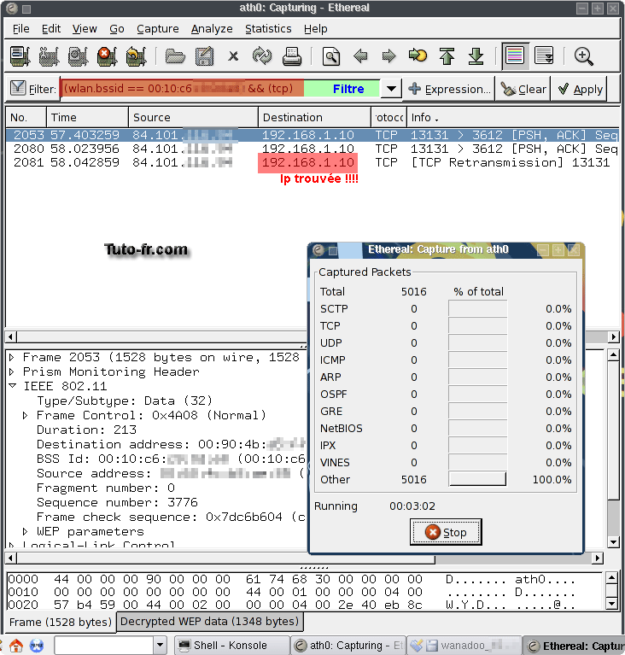This screenshot has width=625, height=655.
Task: Sort packets by Time column
Action: coord(87,117)
